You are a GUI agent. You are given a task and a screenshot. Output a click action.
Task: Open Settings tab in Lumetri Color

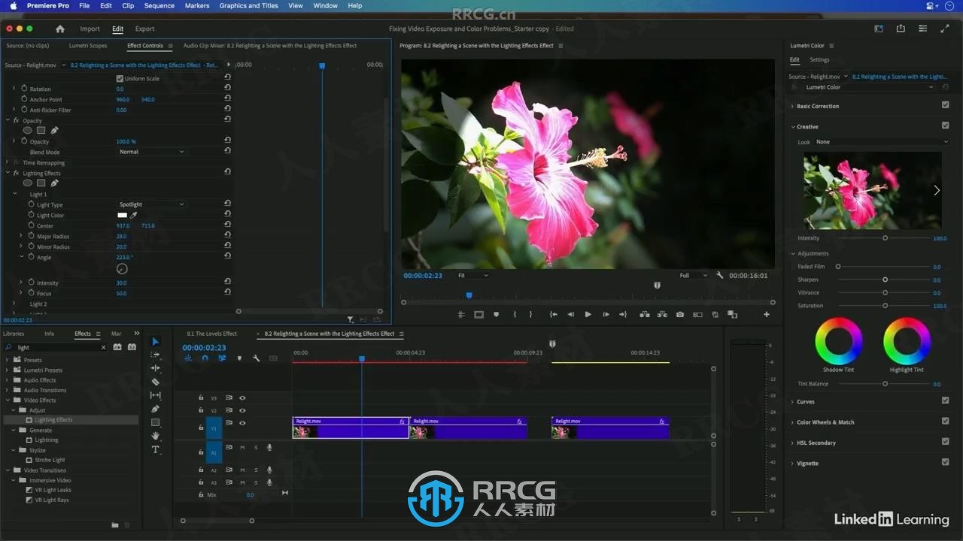tap(819, 60)
